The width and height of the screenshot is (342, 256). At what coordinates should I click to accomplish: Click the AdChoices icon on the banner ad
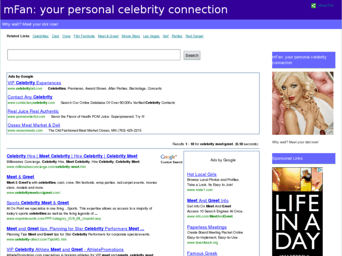click(320, 170)
